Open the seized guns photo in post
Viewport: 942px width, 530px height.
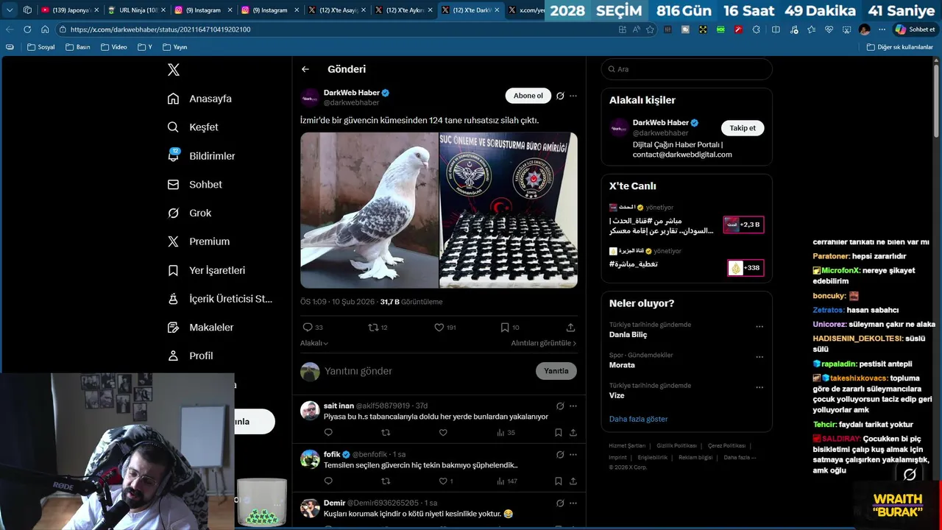[x=509, y=210]
